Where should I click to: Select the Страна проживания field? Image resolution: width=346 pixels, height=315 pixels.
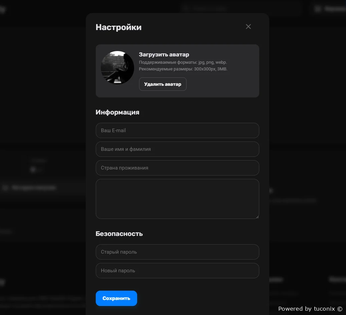(x=177, y=168)
